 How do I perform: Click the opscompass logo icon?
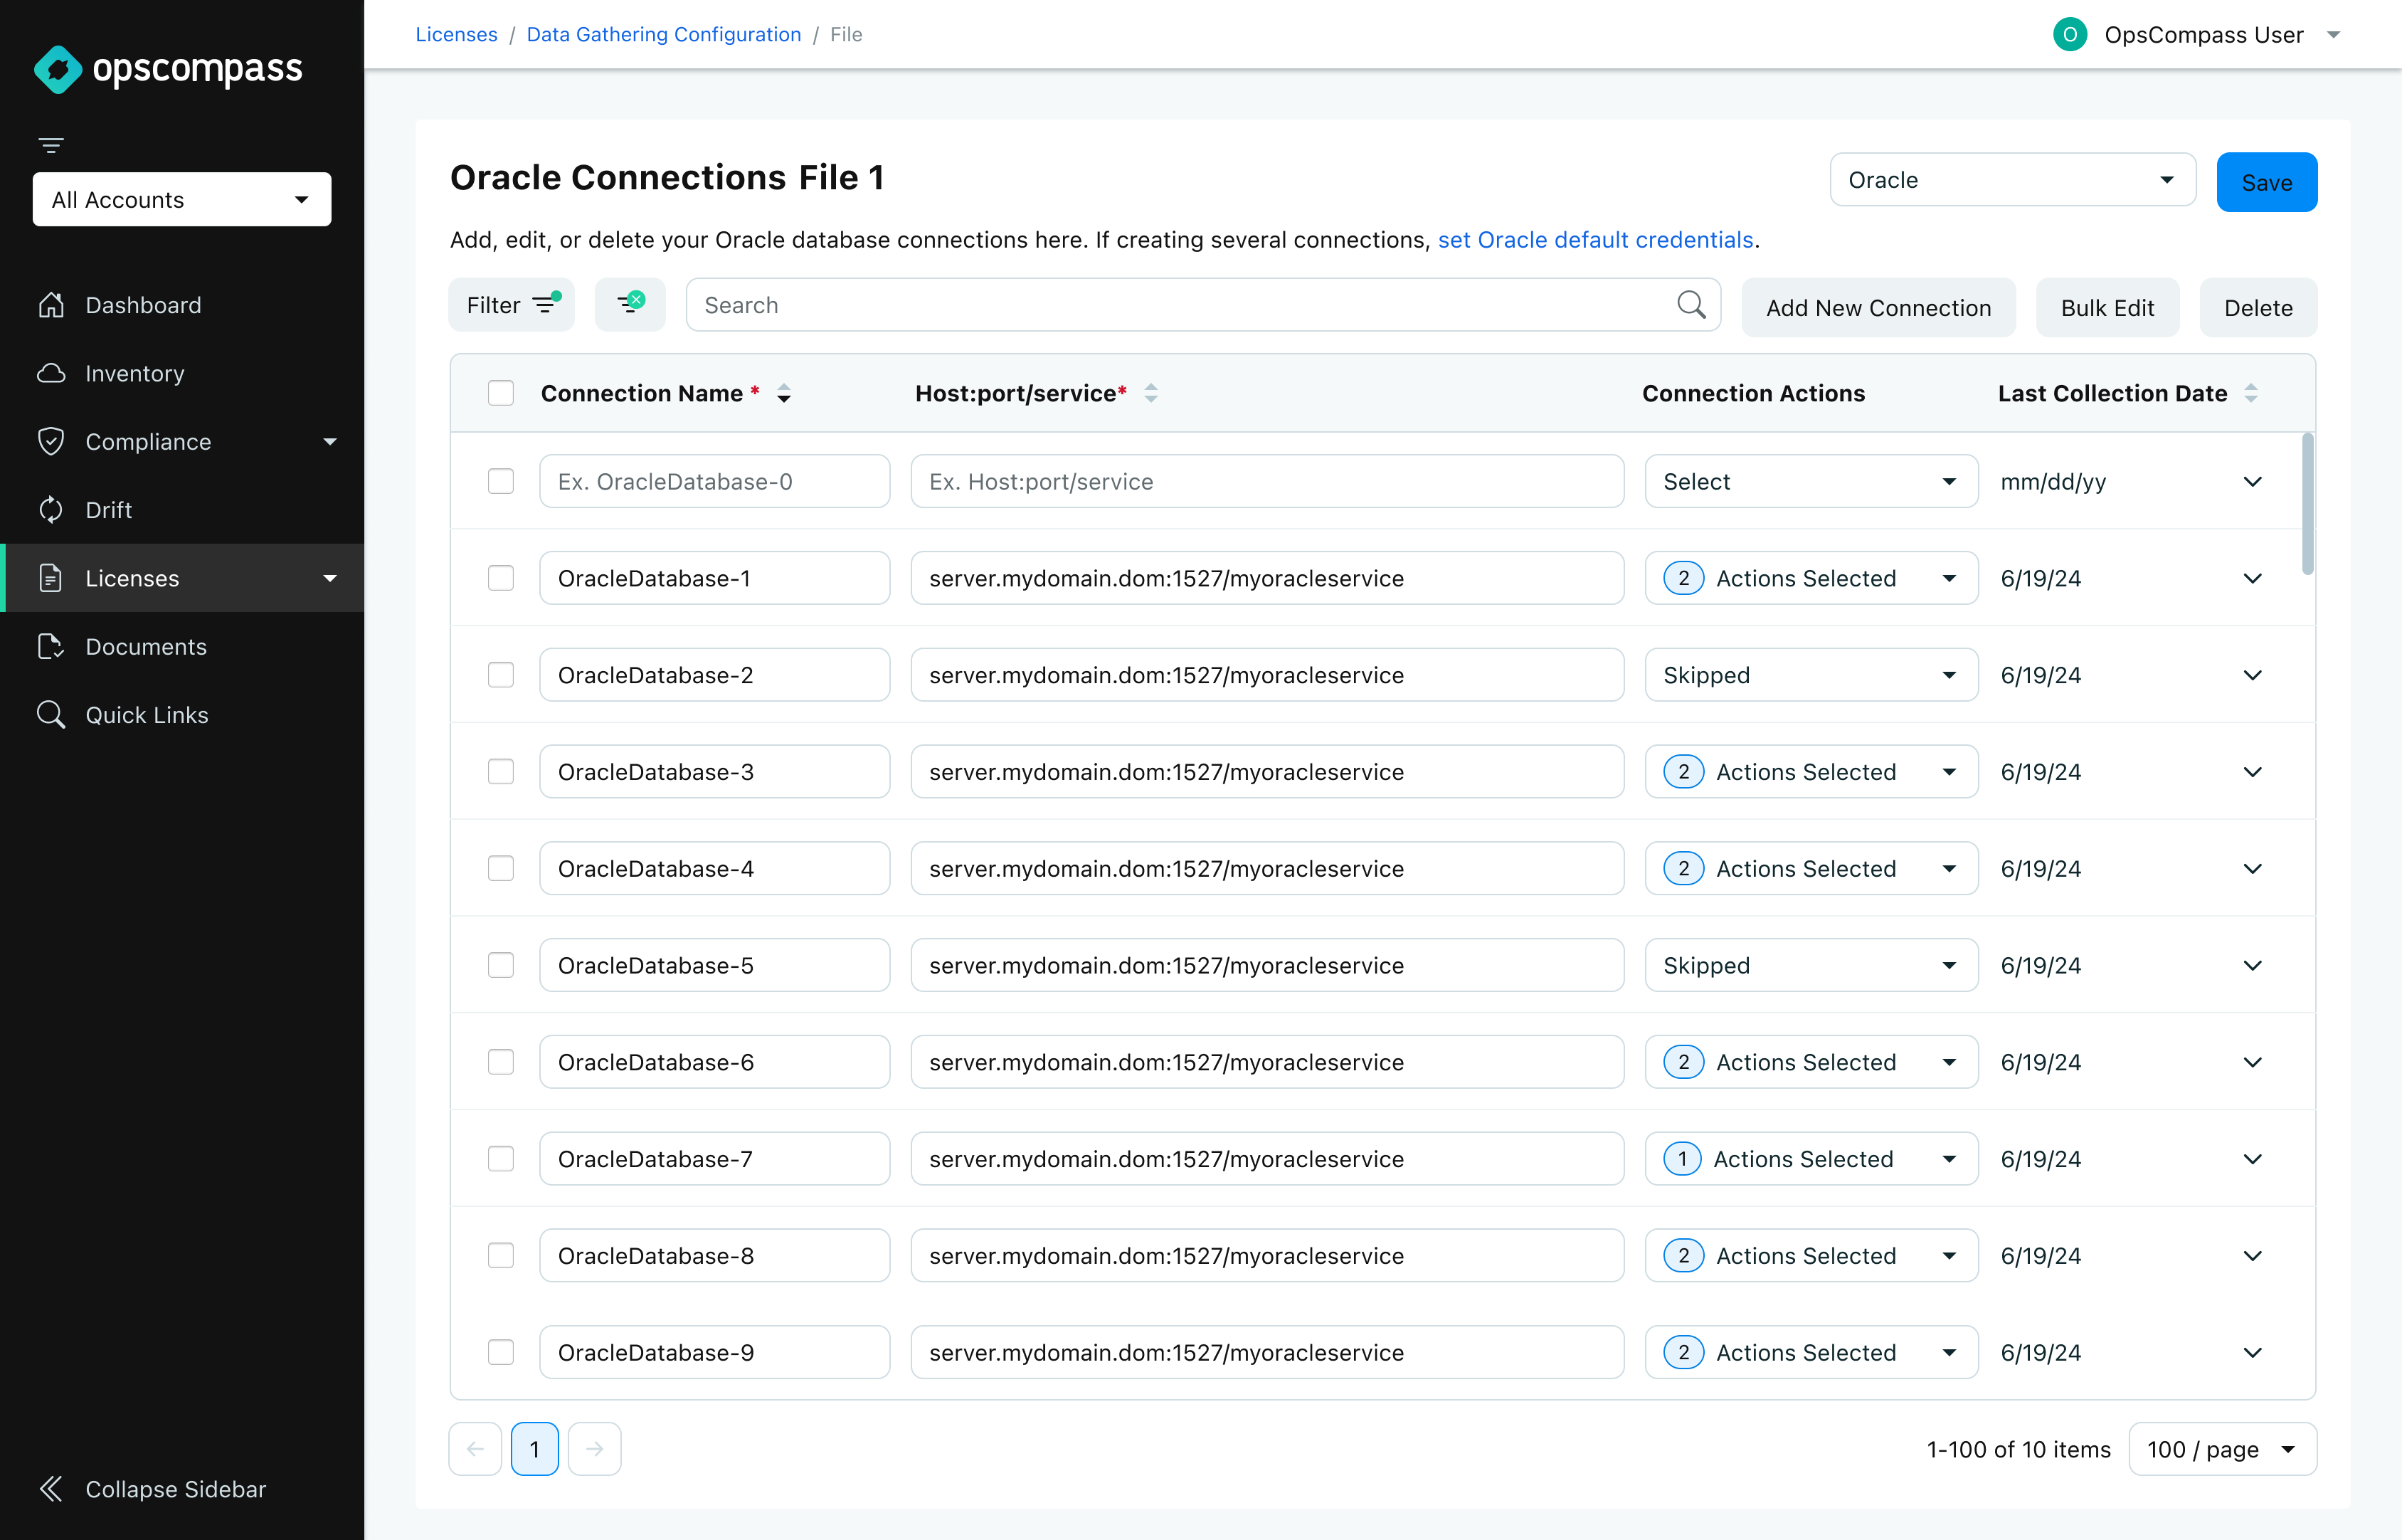pos(57,69)
